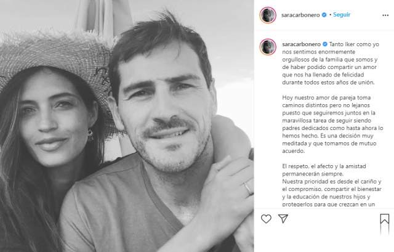Open saracarbonero username in the caption
Screen dimensions: 394x252
pos(301,44)
